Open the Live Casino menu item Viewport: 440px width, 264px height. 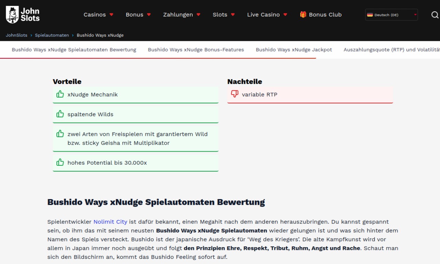click(263, 15)
